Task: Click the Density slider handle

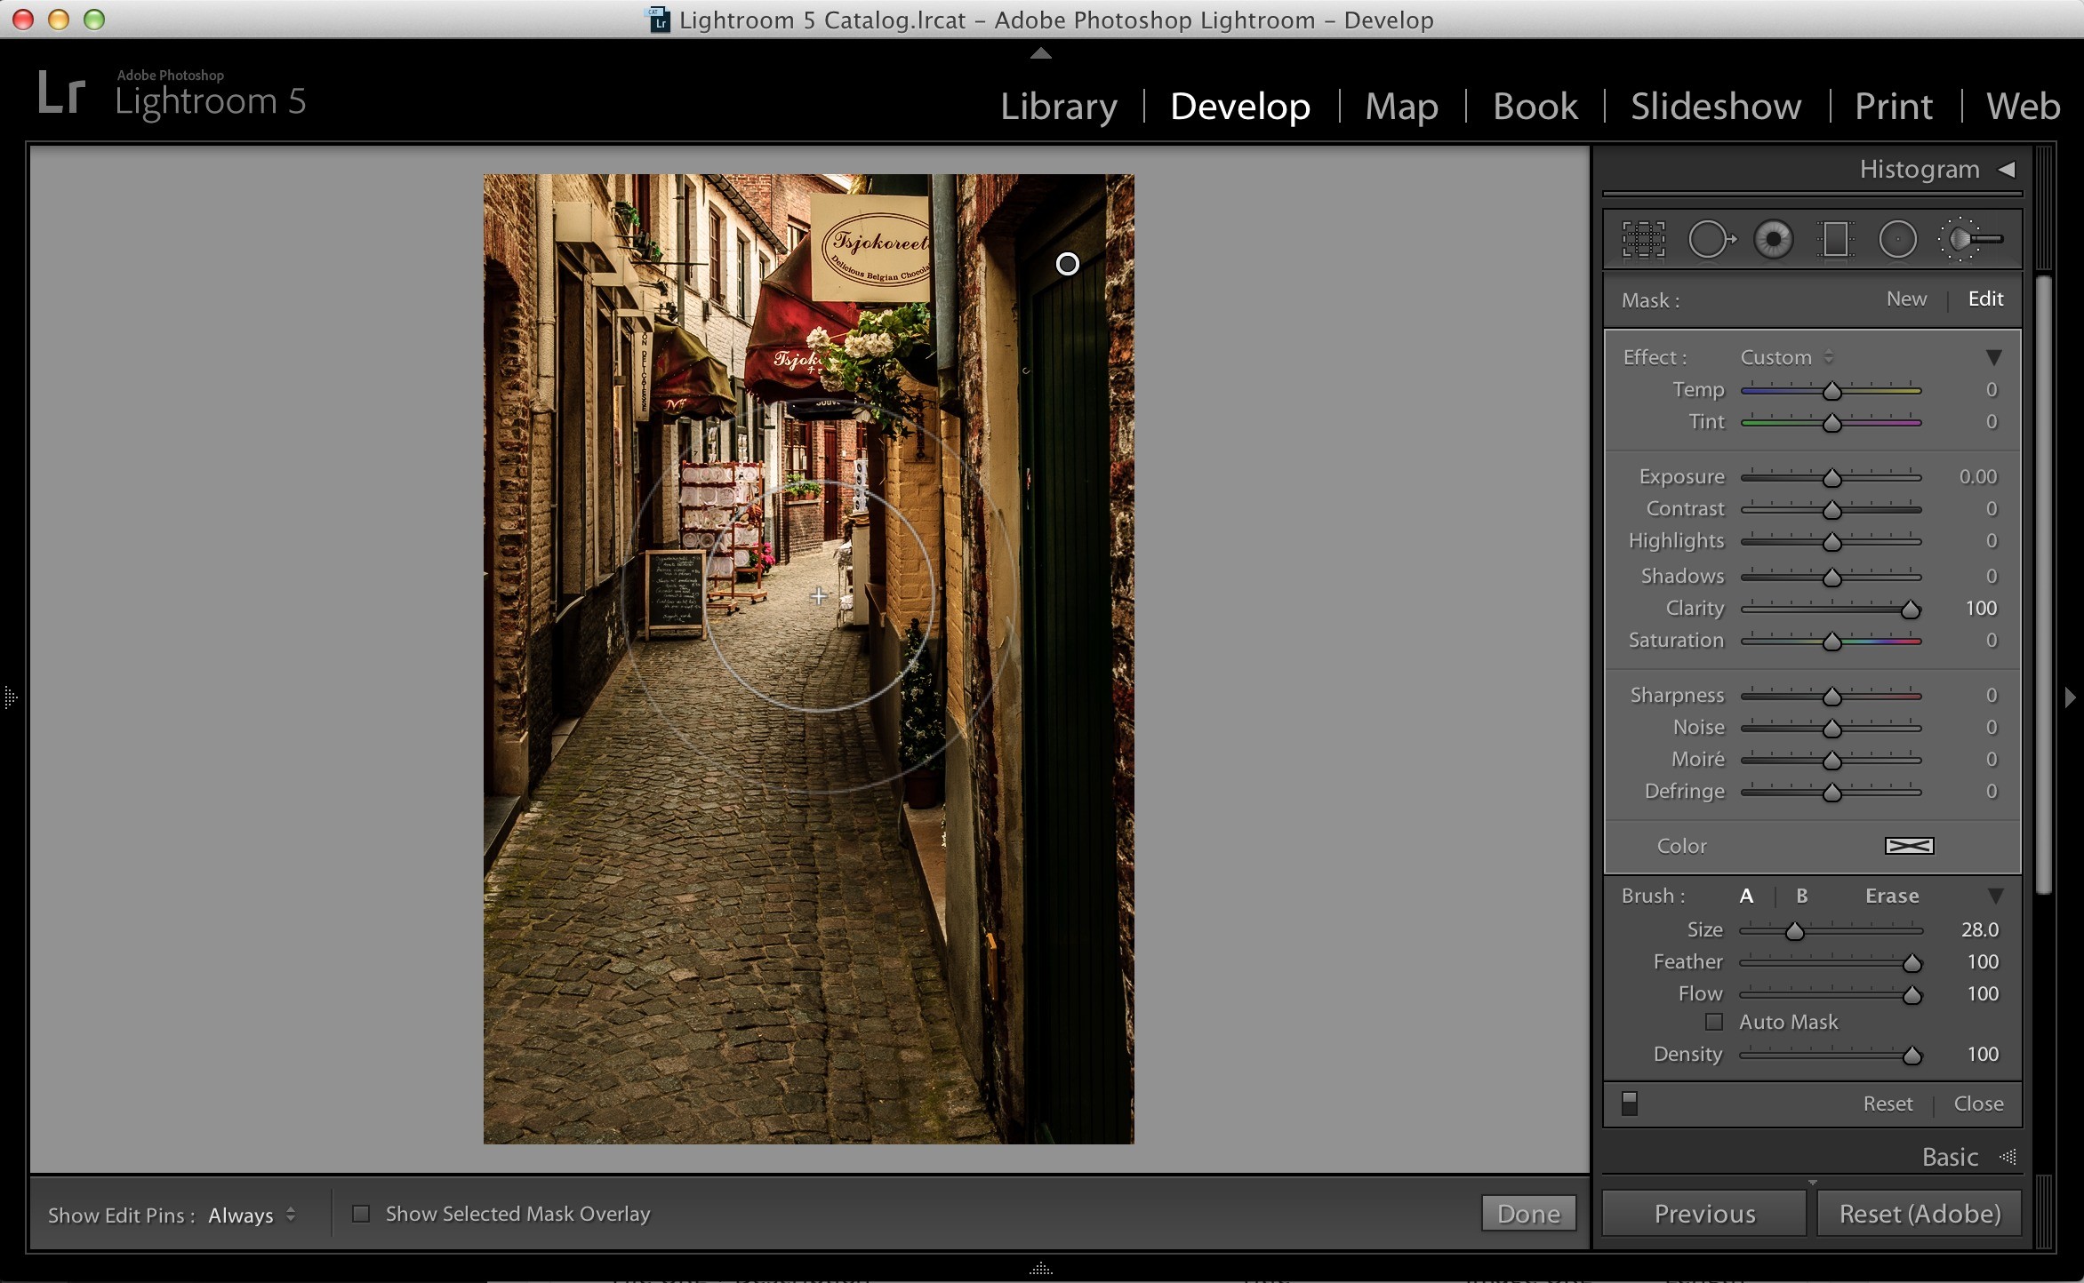Action: point(1912,1056)
